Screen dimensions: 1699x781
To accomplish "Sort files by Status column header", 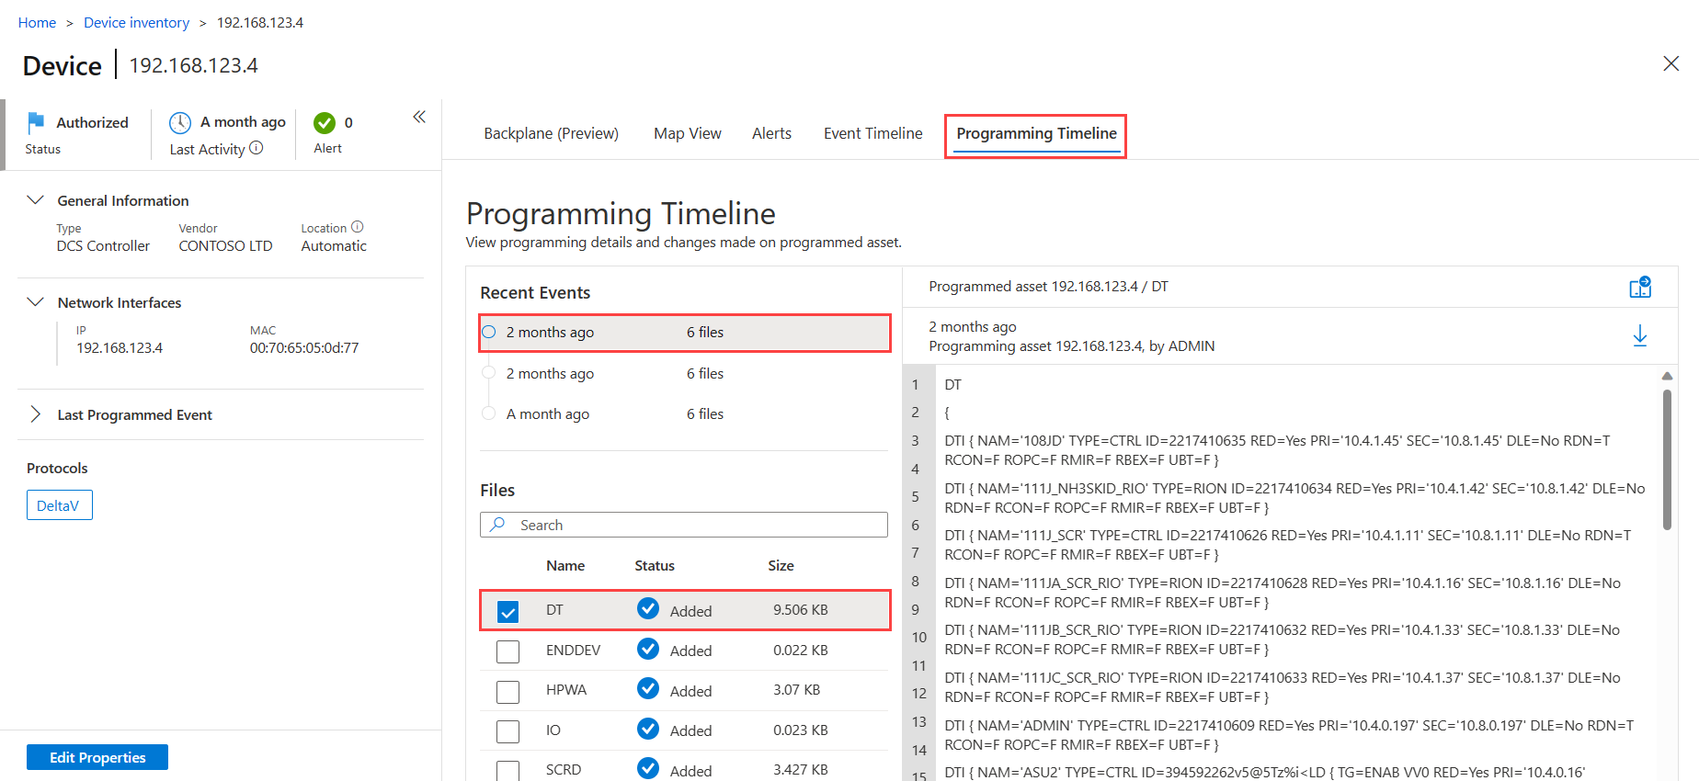I will [655, 565].
